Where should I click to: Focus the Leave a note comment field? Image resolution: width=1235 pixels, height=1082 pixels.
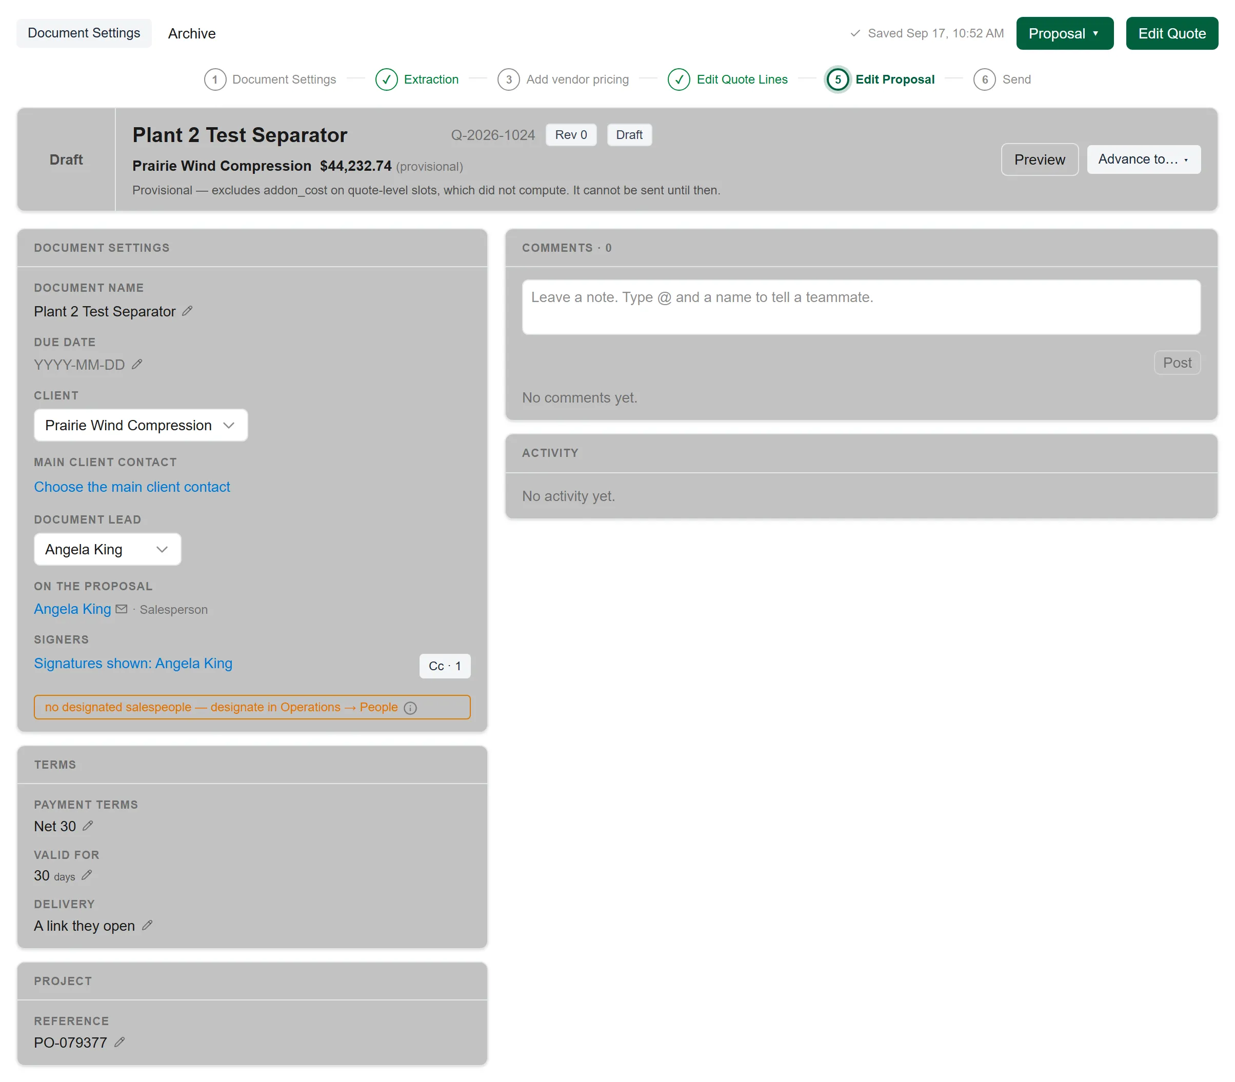(861, 307)
